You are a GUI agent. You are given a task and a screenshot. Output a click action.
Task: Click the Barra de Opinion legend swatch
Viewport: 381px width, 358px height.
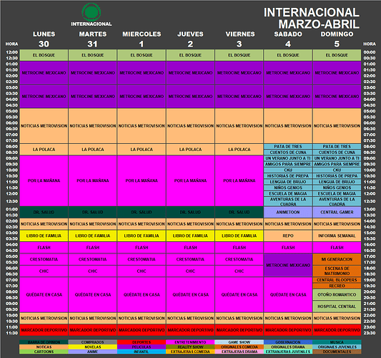click(44, 342)
